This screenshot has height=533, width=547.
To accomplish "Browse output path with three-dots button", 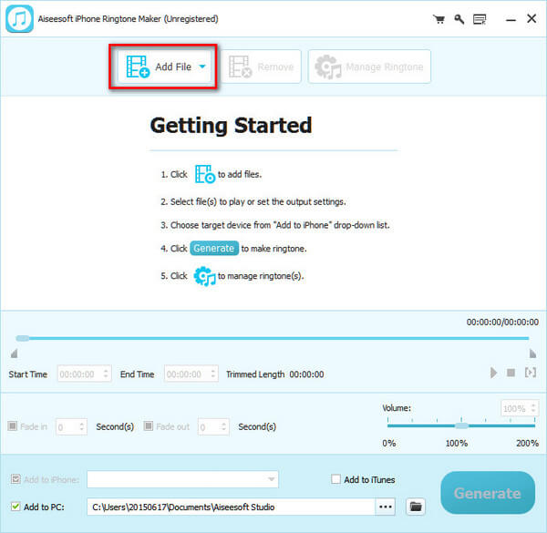I will click(387, 506).
